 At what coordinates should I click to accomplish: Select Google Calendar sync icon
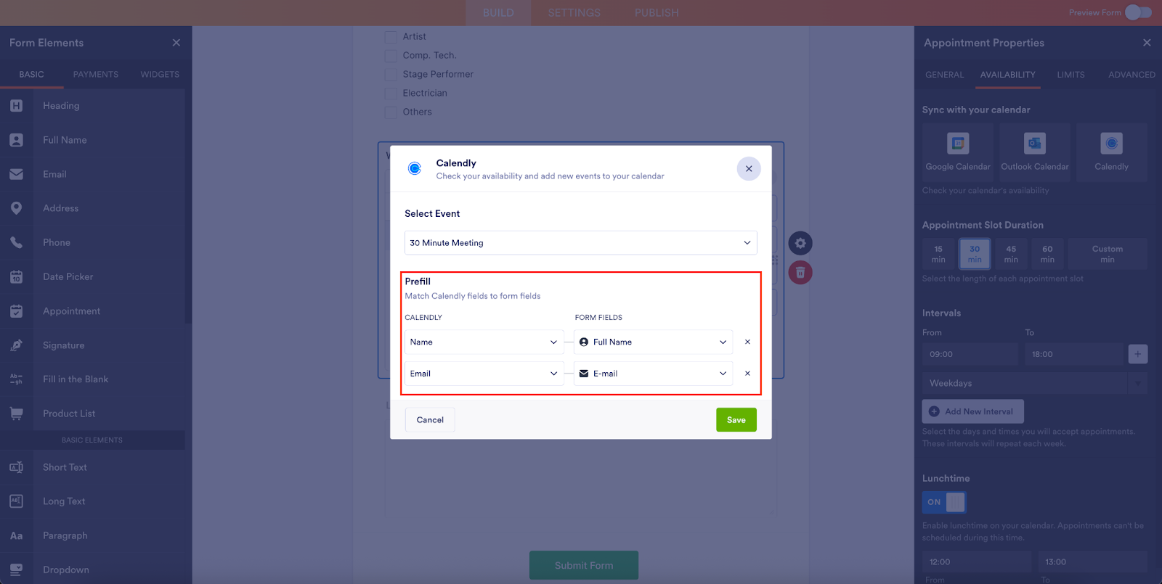pyautogui.click(x=958, y=144)
